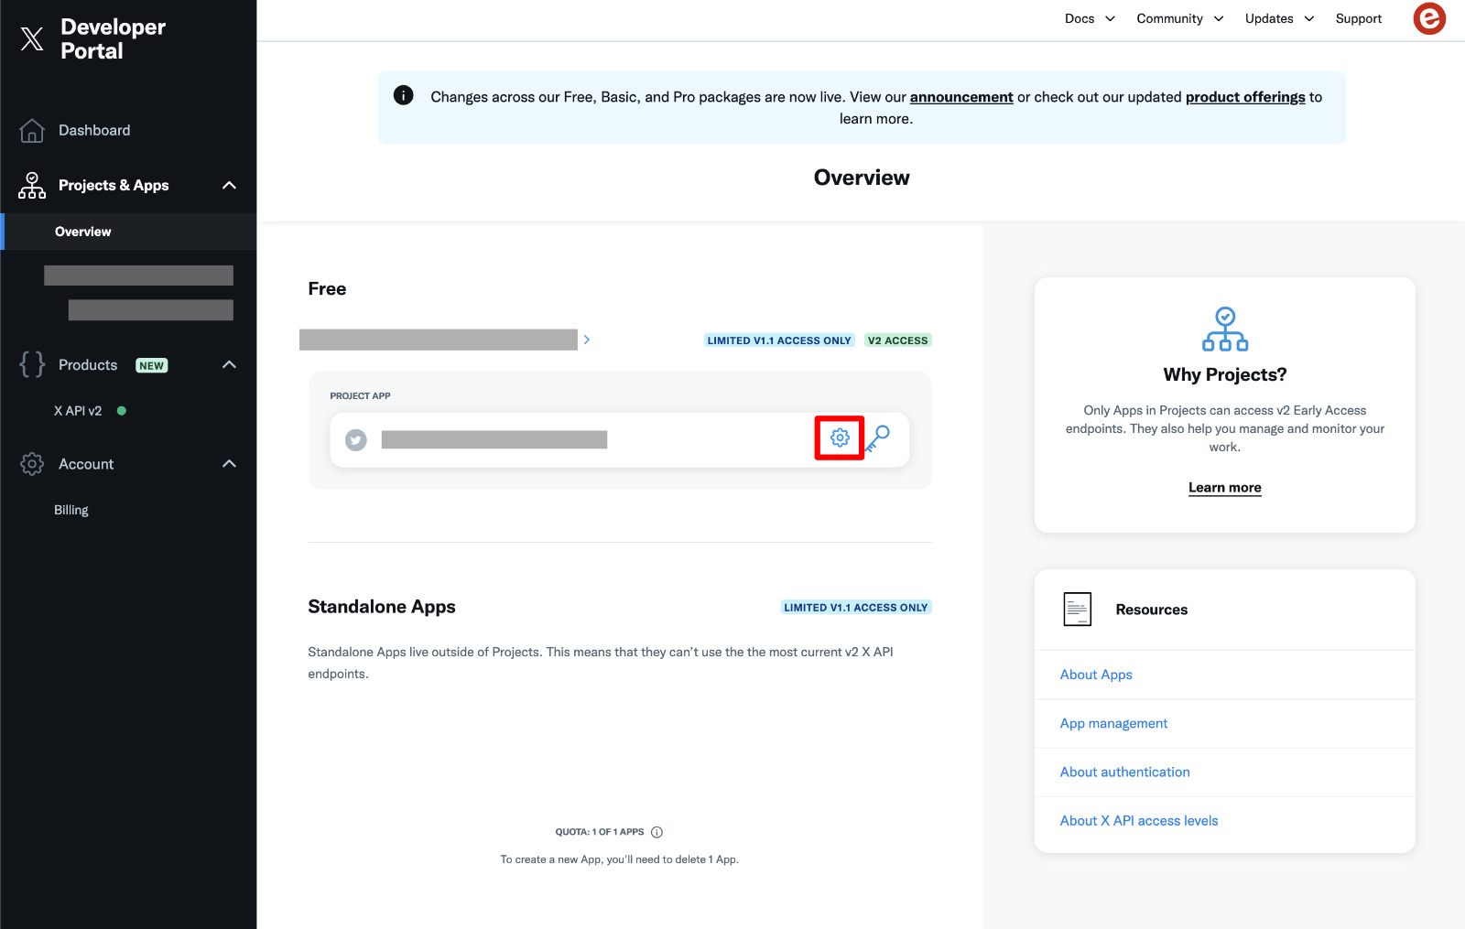
Task: Click the Account gear icon in sidebar
Action: (x=32, y=464)
